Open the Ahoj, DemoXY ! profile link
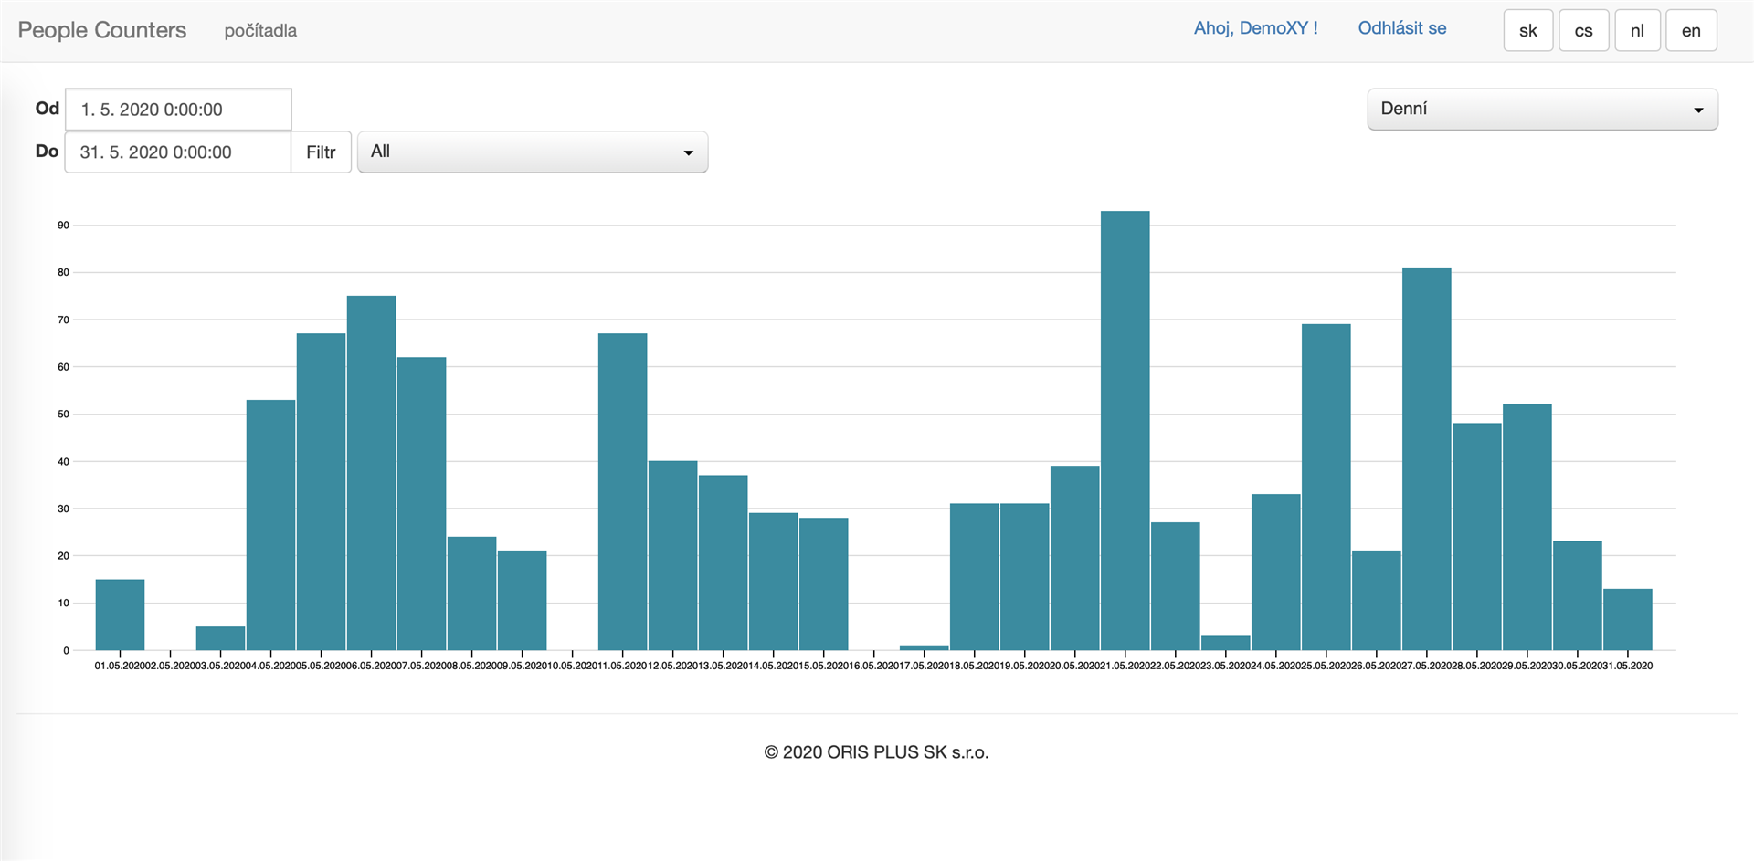This screenshot has width=1754, height=861. point(1256,28)
